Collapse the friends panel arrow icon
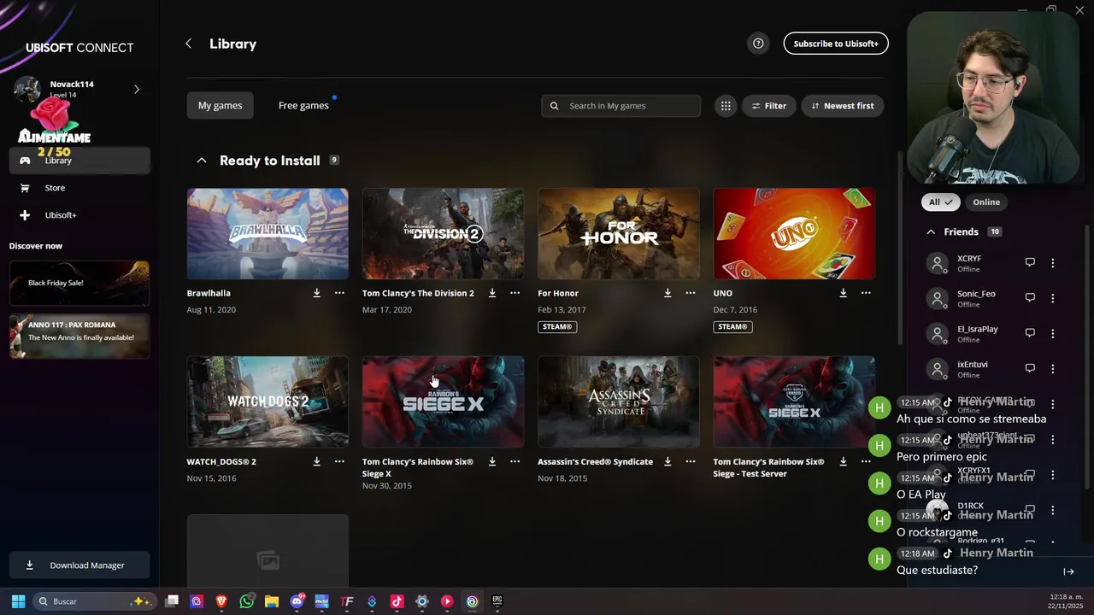The image size is (1094, 615). pos(1068,571)
